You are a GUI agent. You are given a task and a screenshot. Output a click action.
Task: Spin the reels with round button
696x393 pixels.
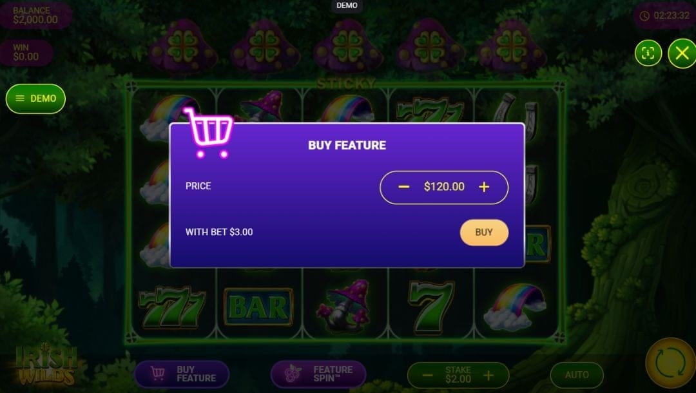[x=671, y=363]
